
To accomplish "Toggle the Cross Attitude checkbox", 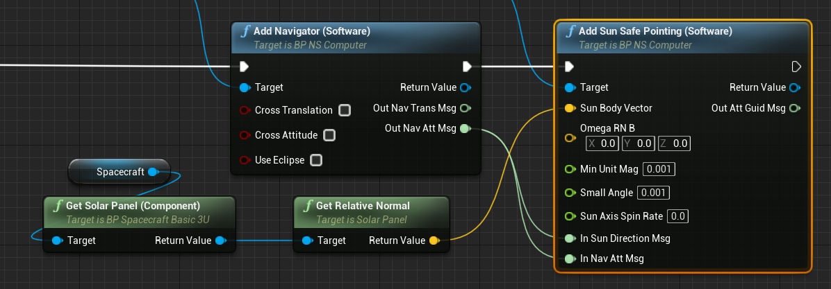I will point(329,135).
